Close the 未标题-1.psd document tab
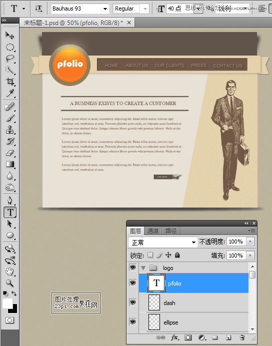 129,22
